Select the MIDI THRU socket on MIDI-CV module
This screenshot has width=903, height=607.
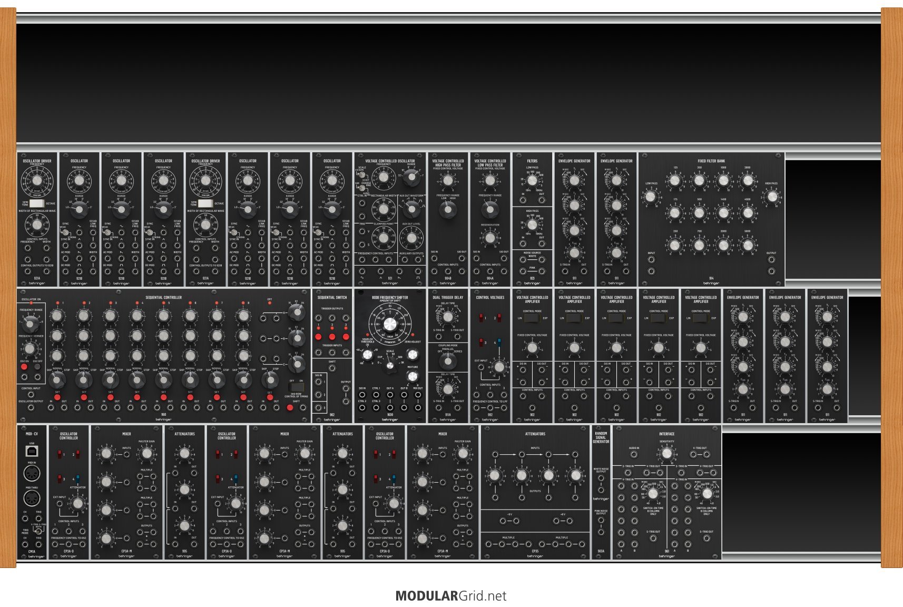click(32, 498)
